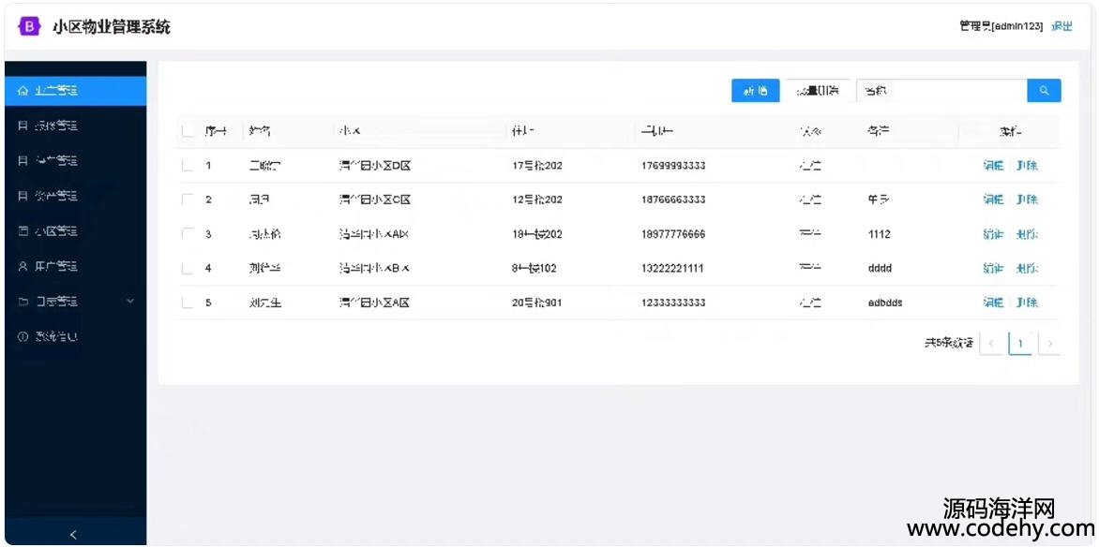Open 报修管理 in the sidebar
1099x547 pixels.
click(75, 126)
